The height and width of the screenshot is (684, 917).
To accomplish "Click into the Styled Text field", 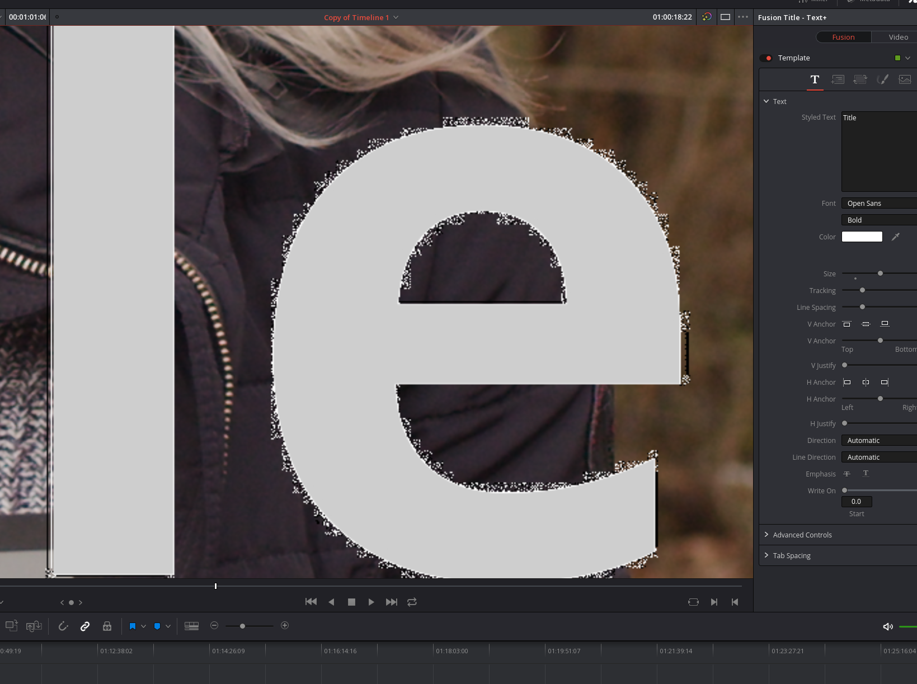I will point(879,152).
